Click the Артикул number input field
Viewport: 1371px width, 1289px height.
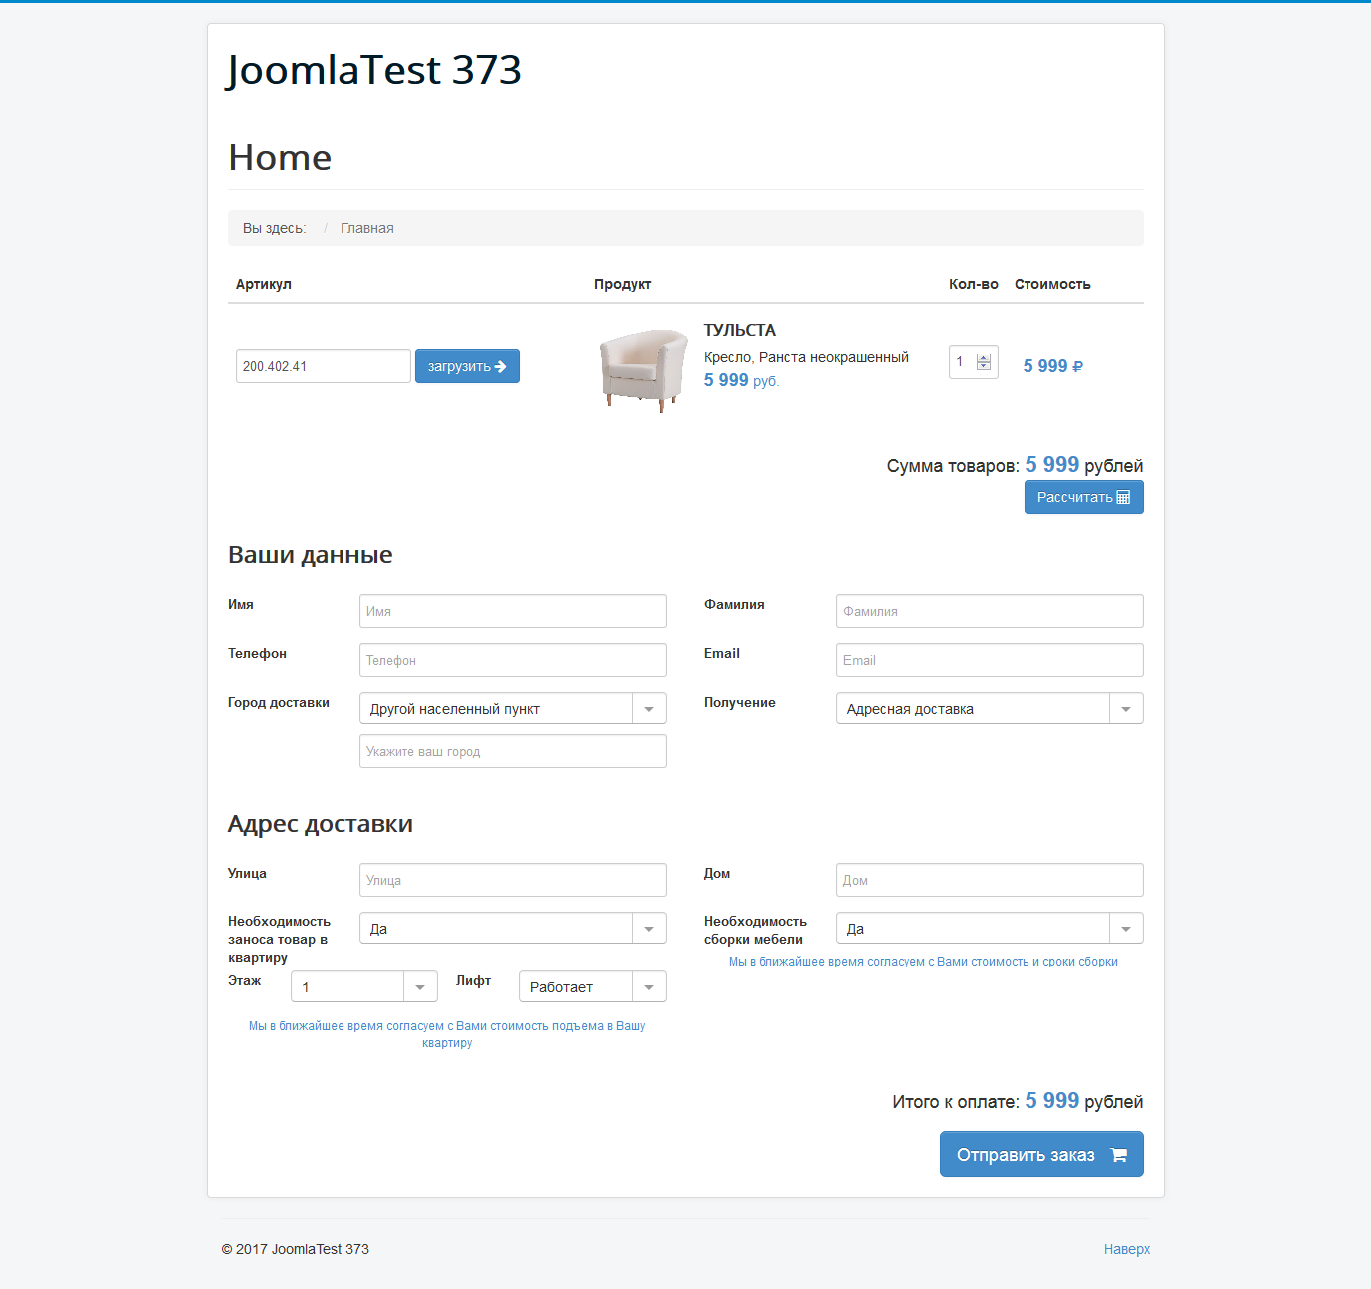pyautogui.click(x=323, y=366)
